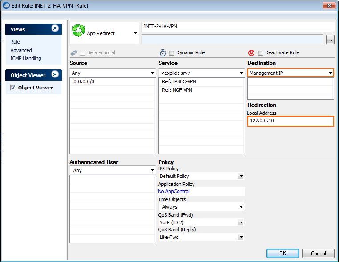The height and width of the screenshot is (262, 339).
Task: Click the app icon in the title bar
Action: (6, 5)
